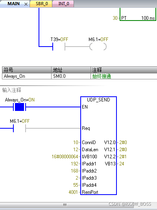157x210 pixels.
Task: Click the 输入注释 network comment field
Action: tap(12, 90)
